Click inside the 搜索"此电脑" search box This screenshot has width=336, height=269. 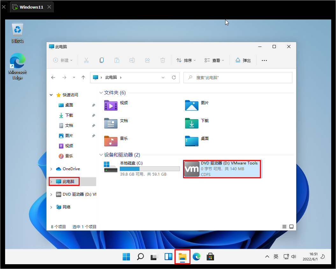click(238, 77)
